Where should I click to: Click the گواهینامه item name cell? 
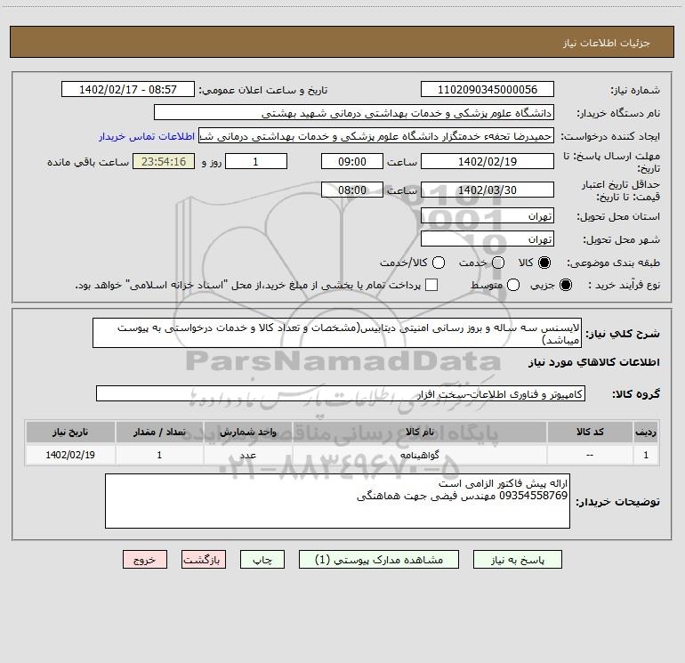[419, 455]
